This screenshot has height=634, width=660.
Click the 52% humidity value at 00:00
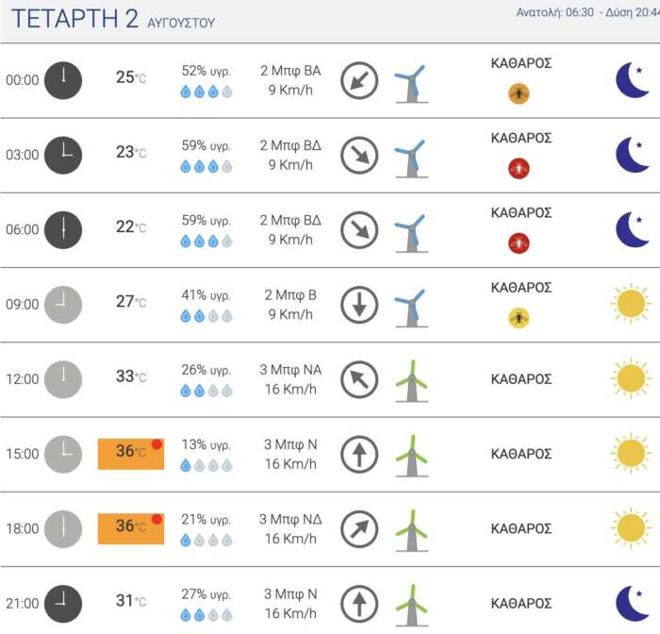pos(206,71)
